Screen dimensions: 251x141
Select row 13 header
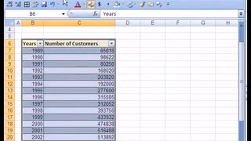coord(10,90)
